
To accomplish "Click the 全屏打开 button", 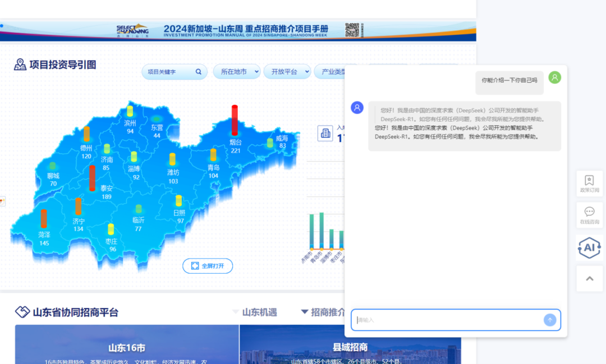I will [x=208, y=266].
